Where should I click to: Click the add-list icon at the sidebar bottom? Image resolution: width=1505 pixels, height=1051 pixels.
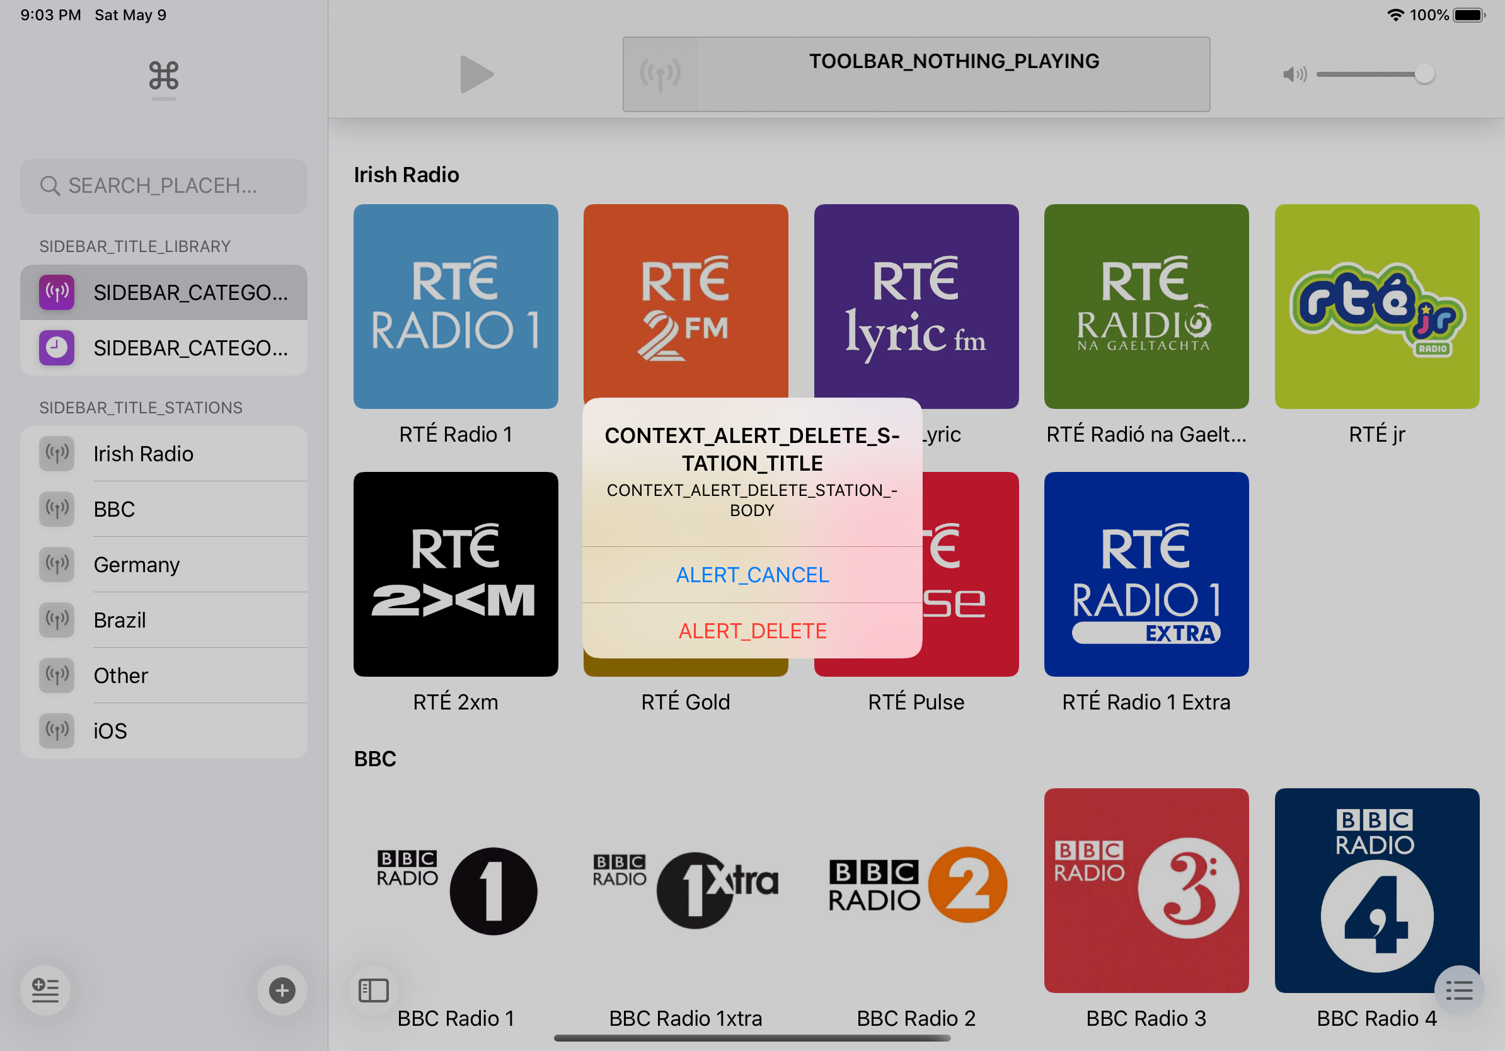coord(45,989)
